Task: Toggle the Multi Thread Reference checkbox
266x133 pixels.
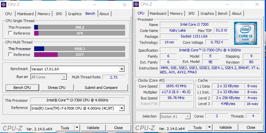Action: [11, 55]
